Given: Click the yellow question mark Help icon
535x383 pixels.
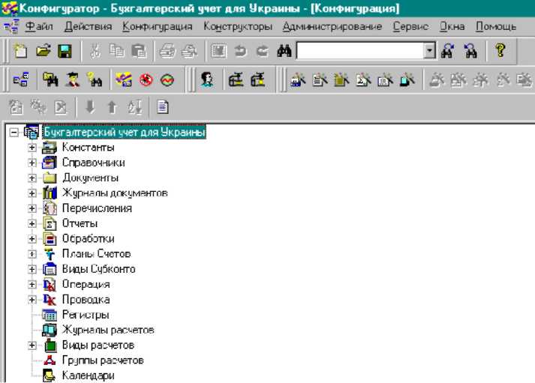Looking at the screenshot, I should click(500, 51).
